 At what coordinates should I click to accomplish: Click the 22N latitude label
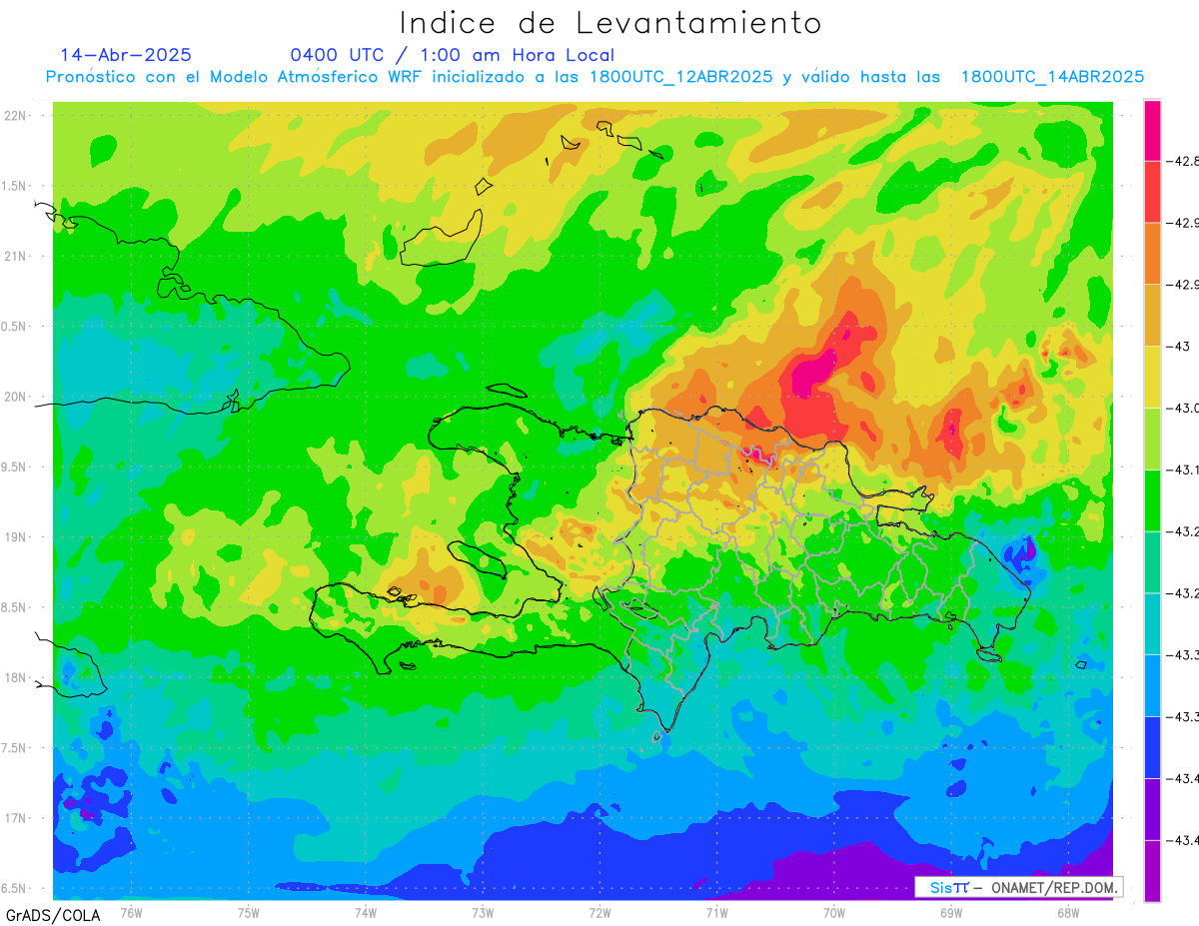click(x=14, y=115)
